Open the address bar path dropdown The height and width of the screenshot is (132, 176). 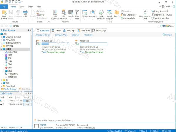pos(158,26)
